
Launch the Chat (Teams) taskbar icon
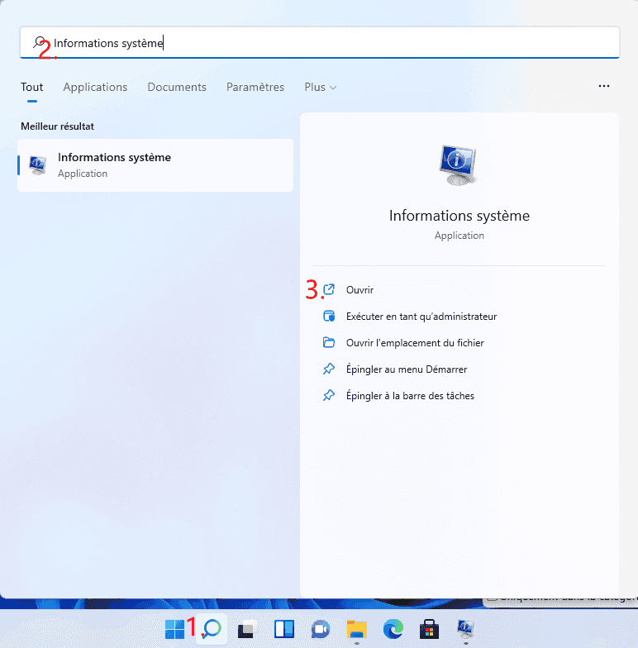tap(321, 629)
